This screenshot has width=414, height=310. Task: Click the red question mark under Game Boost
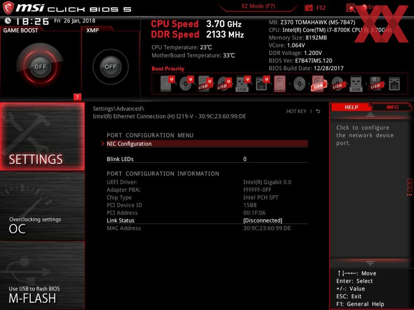click(77, 97)
